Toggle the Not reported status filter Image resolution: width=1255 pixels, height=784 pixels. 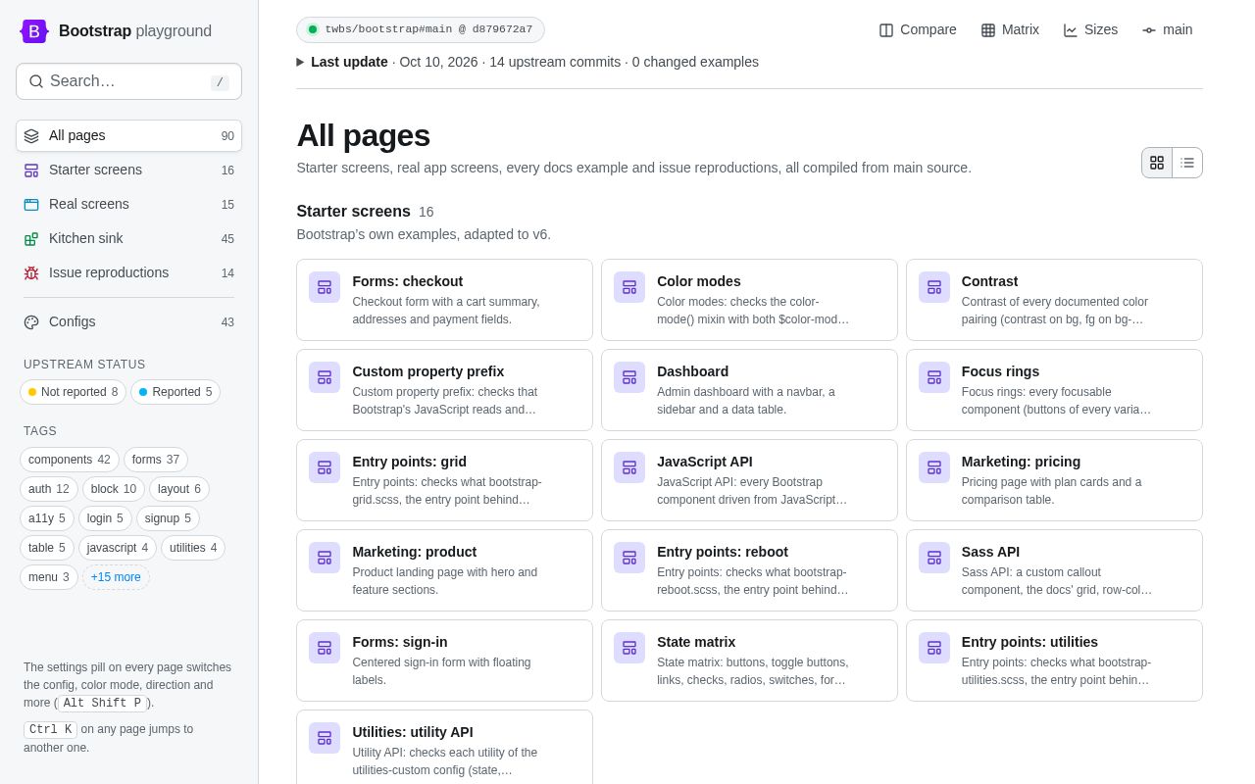pyautogui.click(x=73, y=392)
